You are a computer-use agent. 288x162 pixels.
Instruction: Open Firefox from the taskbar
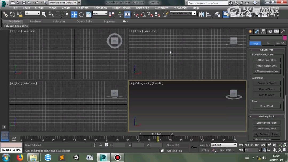pos(20,157)
